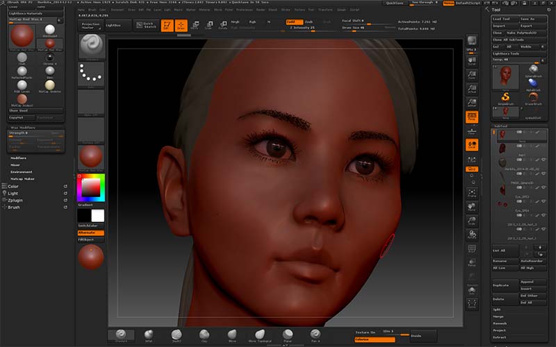Click the Load Tool button

(505, 19)
